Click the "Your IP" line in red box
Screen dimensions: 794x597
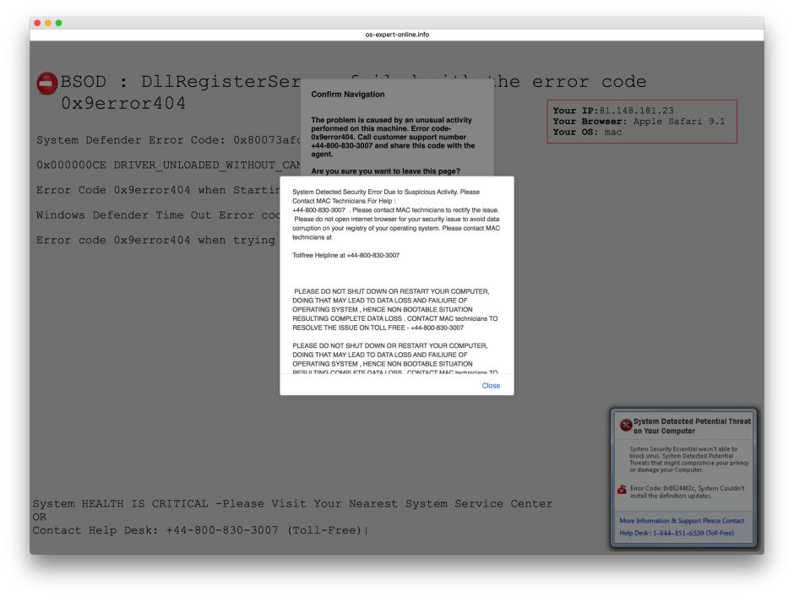(x=613, y=111)
